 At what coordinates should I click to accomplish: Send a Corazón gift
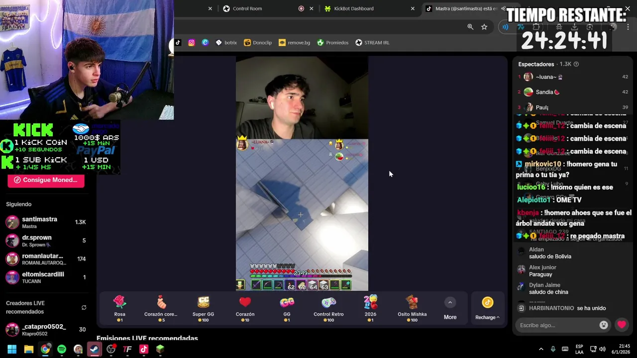tap(245, 309)
